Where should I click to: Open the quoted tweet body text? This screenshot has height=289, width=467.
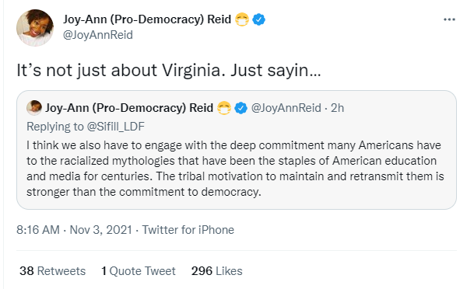pyautogui.click(x=235, y=169)
